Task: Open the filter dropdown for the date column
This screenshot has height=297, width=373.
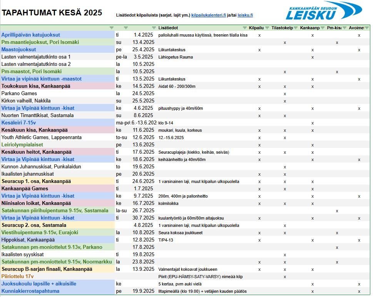Action: click(154, 28)
